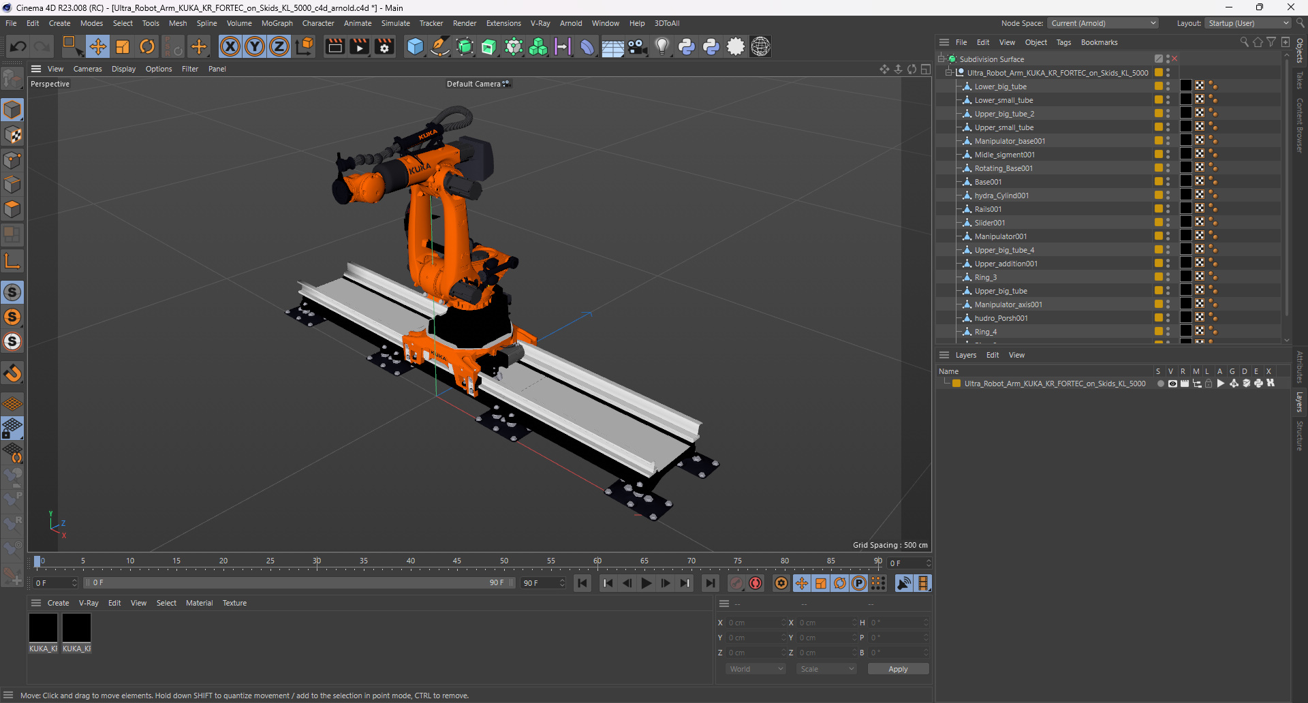Open viewport hamburger menu
Viewport: 1308px width, 703px height.
[36, 69]
